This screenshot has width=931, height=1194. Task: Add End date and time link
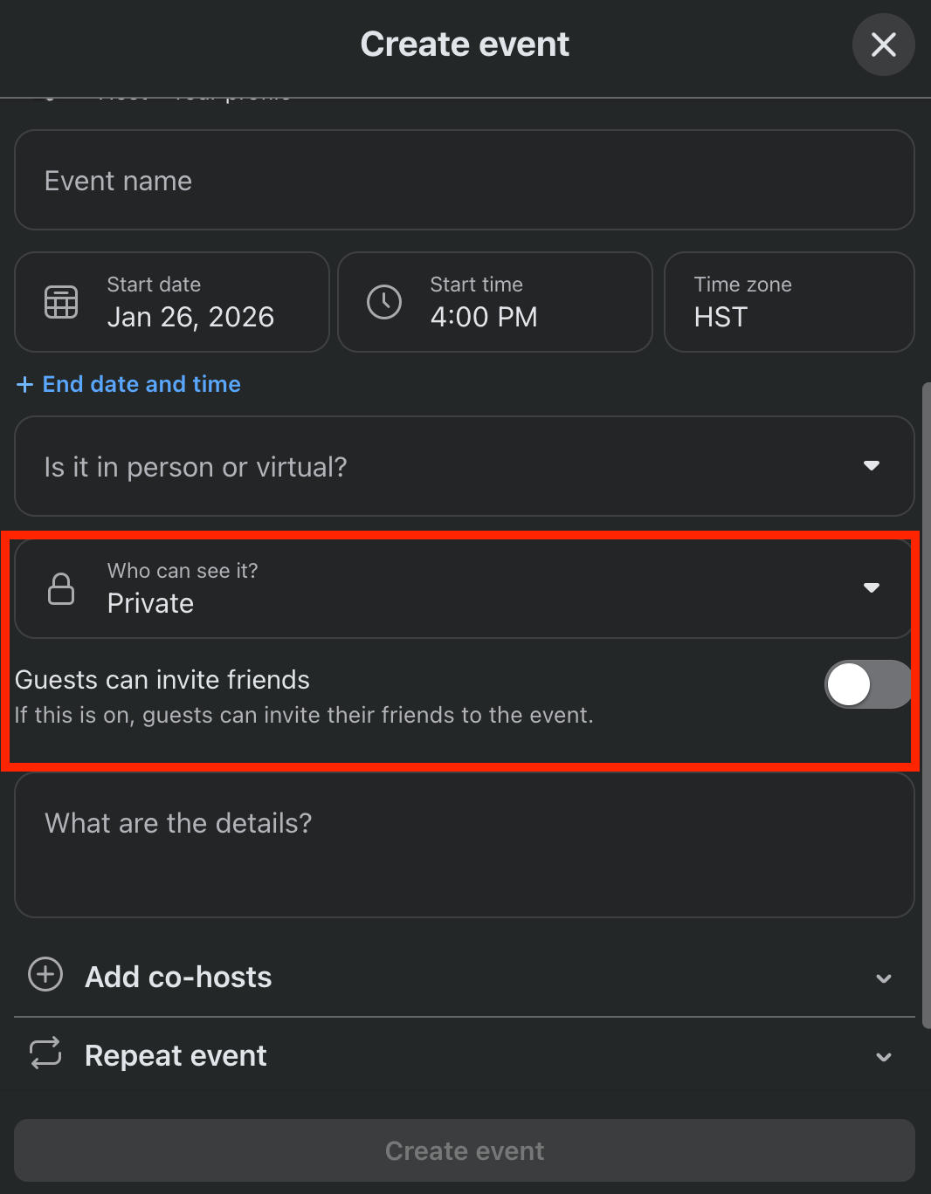[141, 385]
